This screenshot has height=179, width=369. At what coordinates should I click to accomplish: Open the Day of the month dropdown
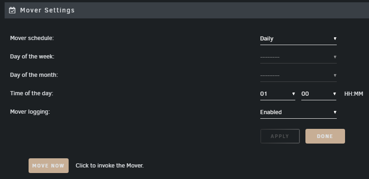[x=298, y=75]
